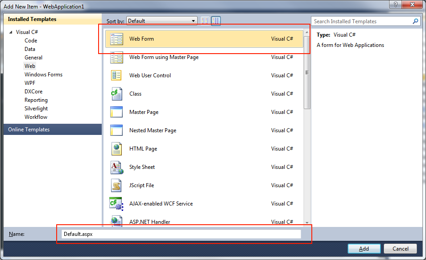Select the 'Web User Control' row text

[x=150, y=75]
